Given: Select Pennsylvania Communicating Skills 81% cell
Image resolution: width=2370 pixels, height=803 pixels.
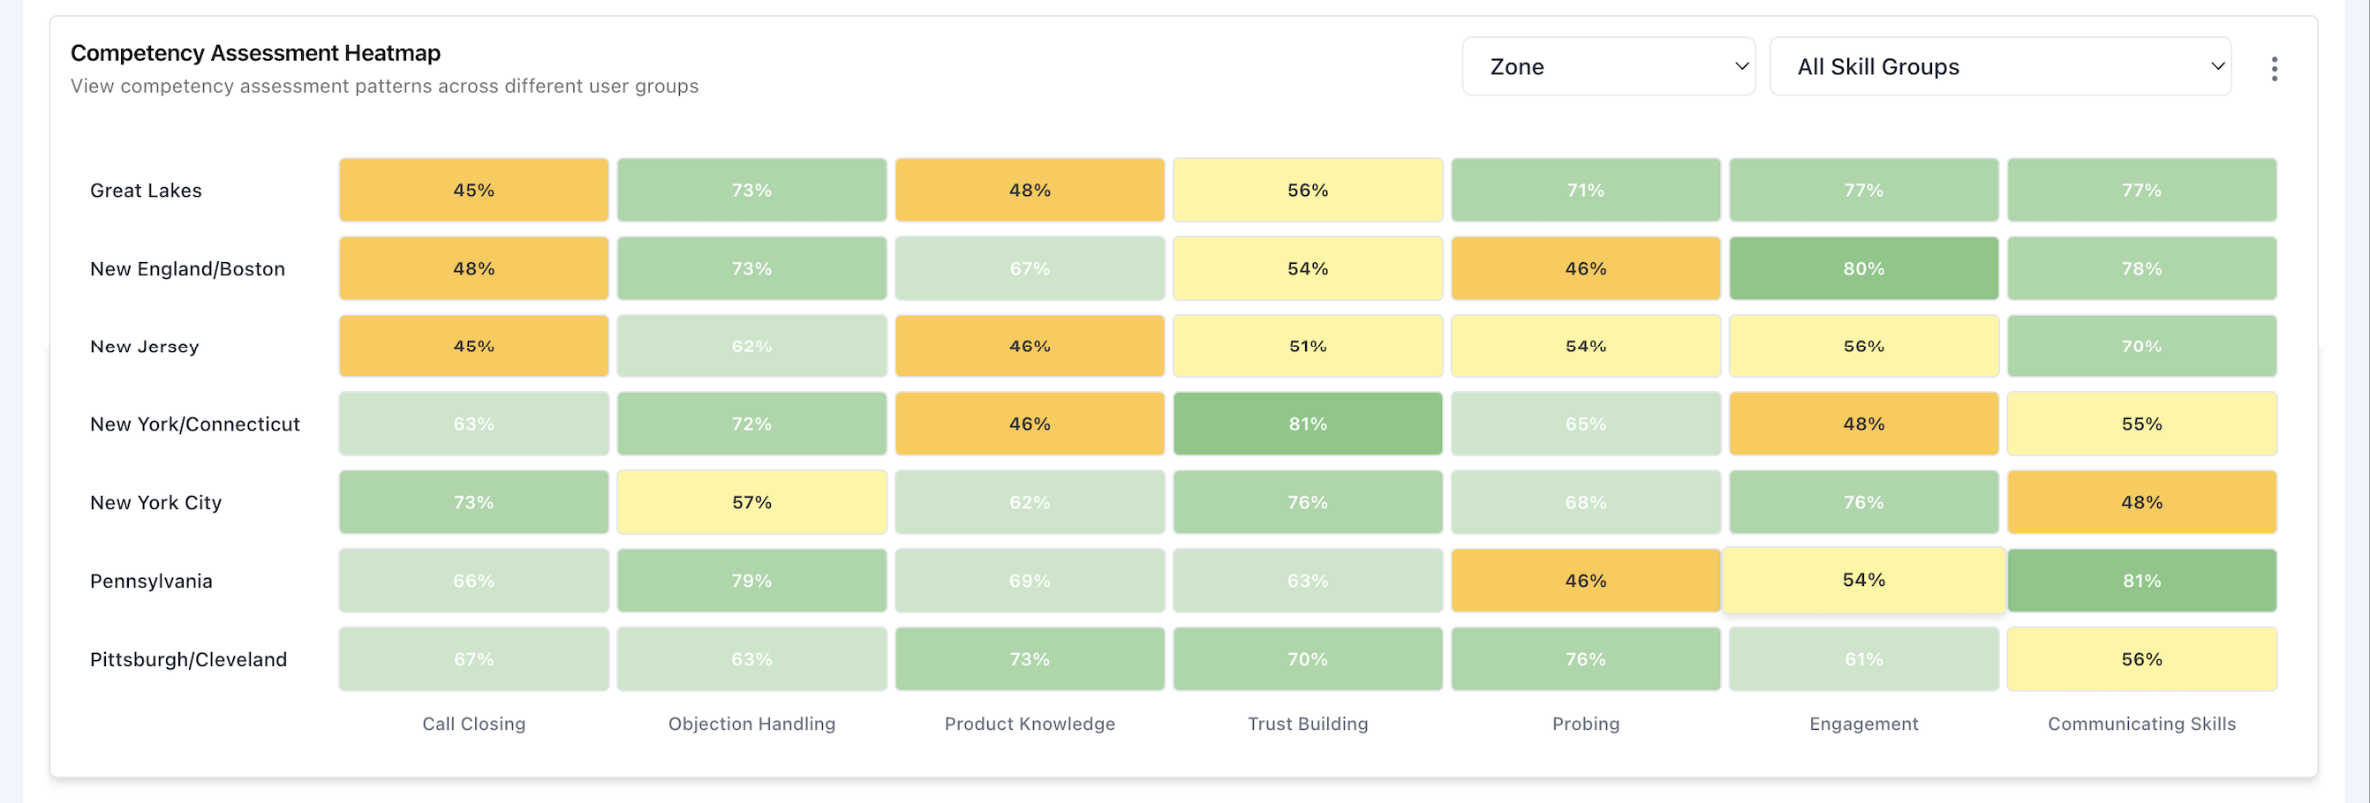Looking at the screenshot, I should pyautogui.click(x=2141, y=581).
